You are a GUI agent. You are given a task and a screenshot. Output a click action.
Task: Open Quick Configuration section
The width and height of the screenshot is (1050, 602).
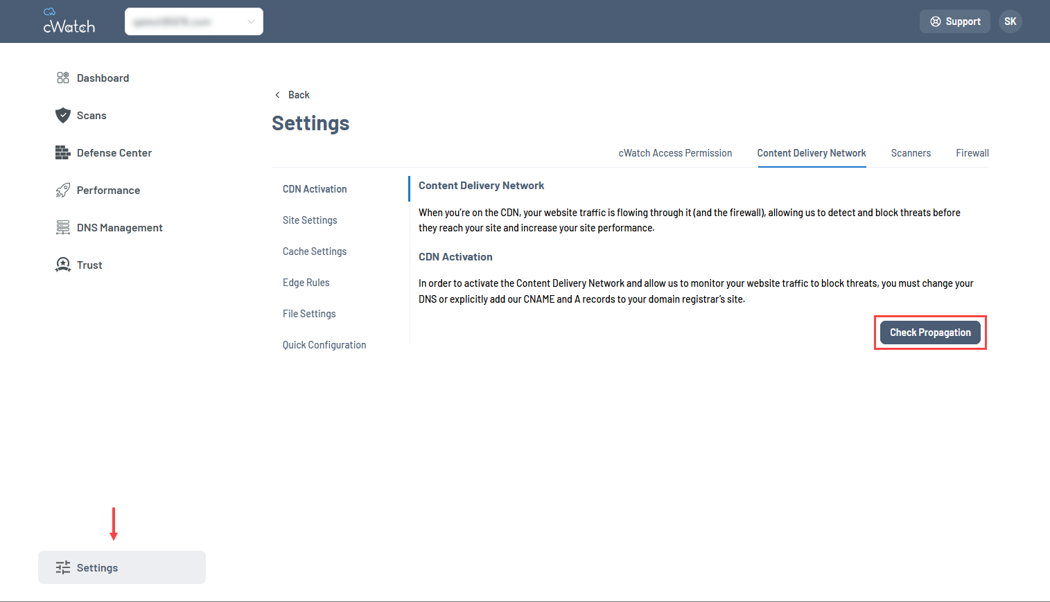click(x=324, y=345)
